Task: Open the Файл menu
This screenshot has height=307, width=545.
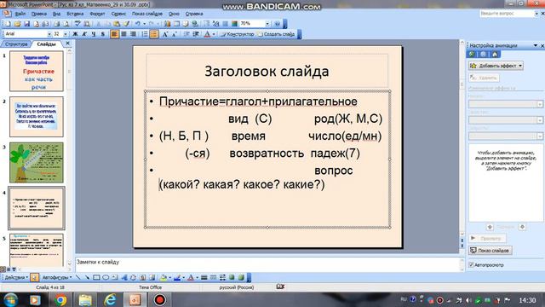Action: (20, 14)
